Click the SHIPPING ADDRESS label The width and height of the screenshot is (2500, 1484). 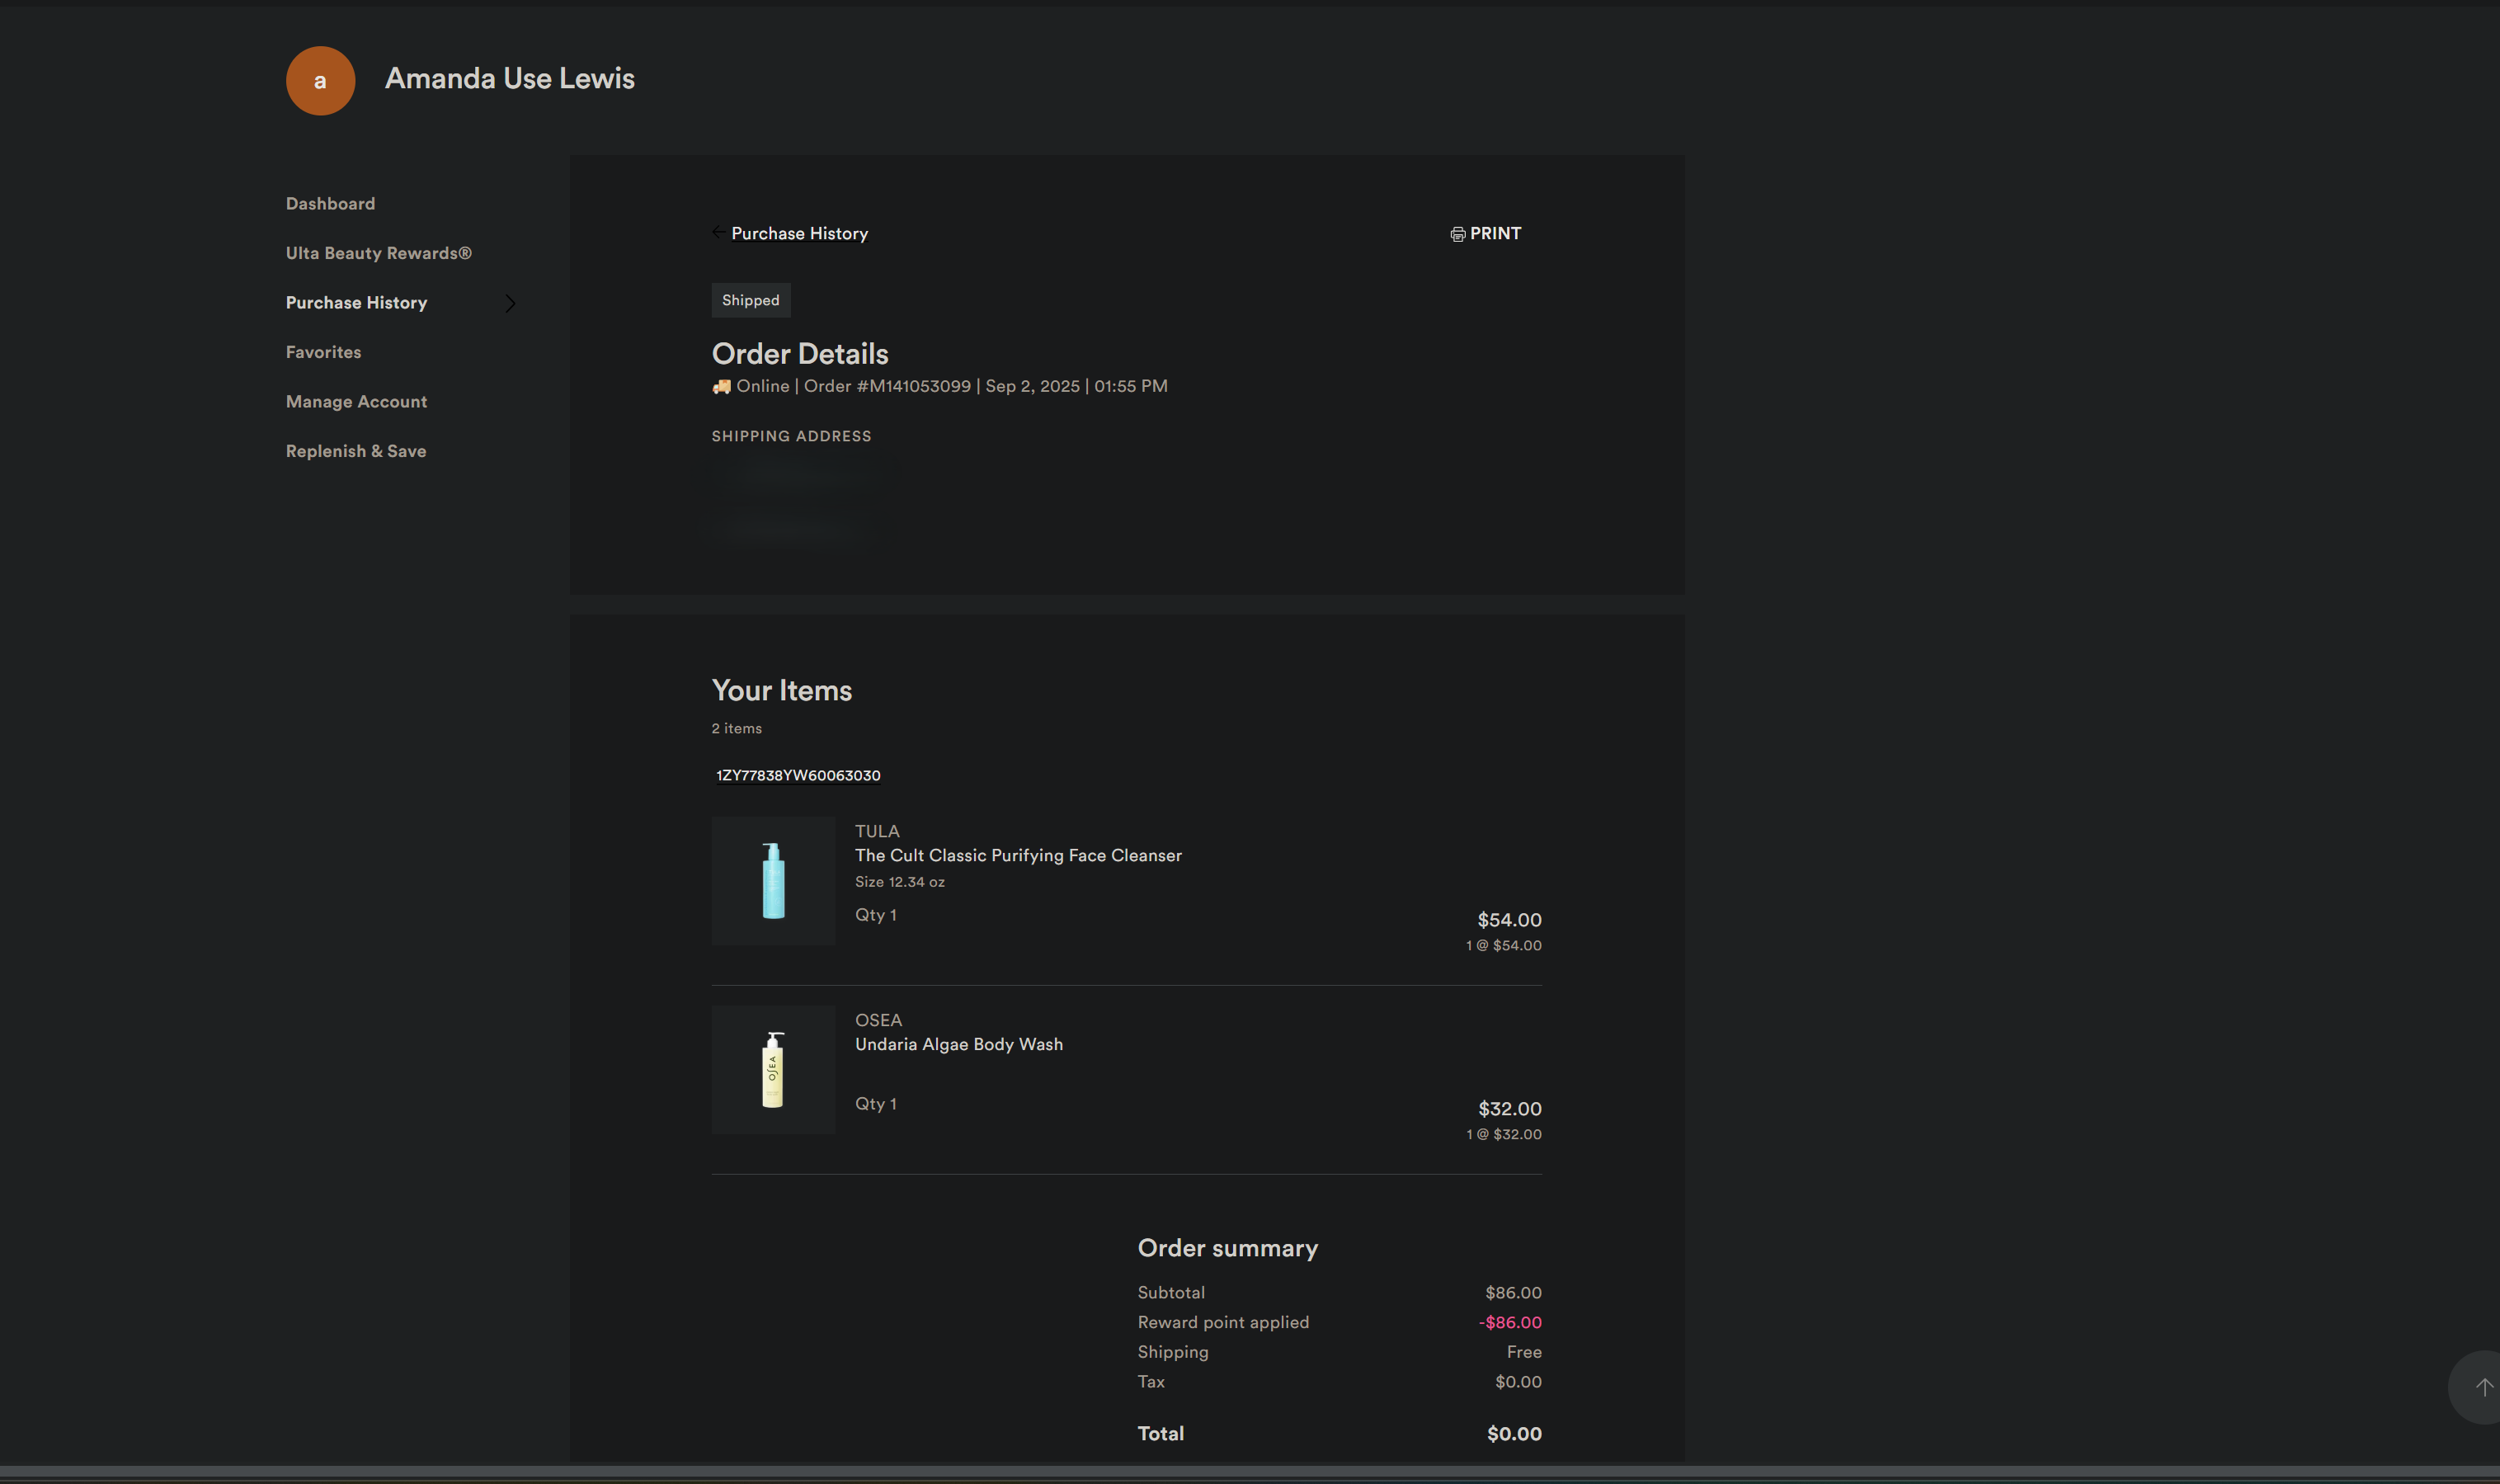point(791,436)
